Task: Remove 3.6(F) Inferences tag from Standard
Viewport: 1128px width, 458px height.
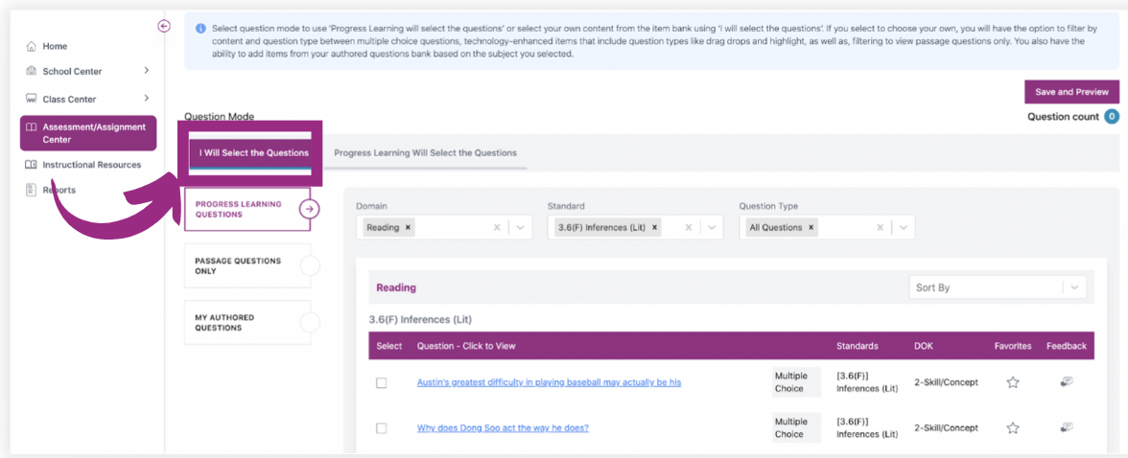Action: [654, 227]
